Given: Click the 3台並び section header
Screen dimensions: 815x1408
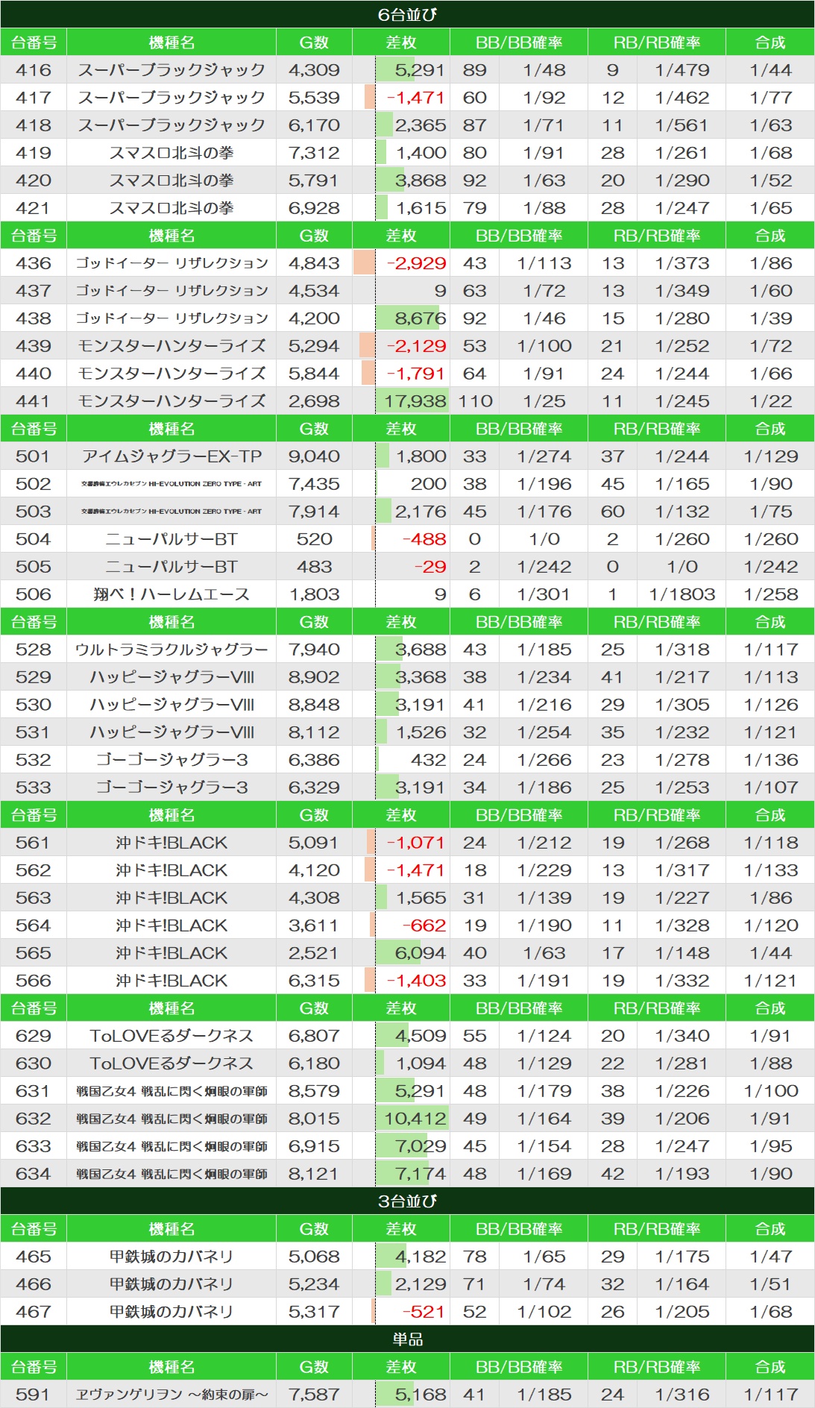Looking at the screenshot, I should coord(407,1201).
